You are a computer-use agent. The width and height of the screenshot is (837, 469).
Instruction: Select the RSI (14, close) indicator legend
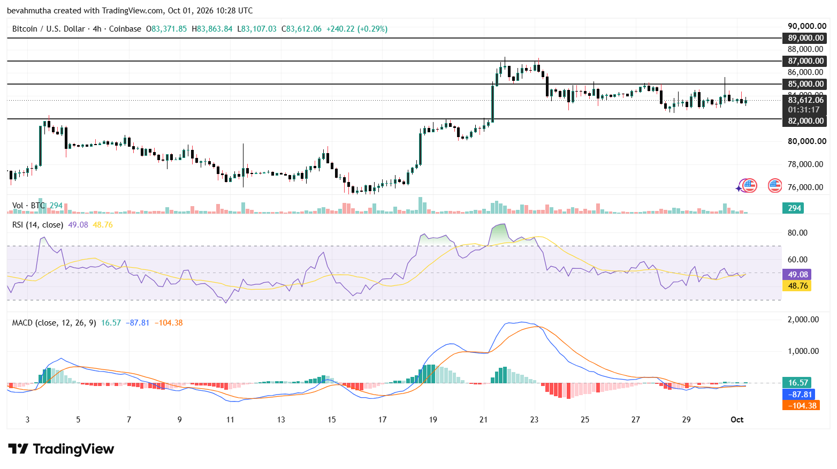click(x=37, y=225)
